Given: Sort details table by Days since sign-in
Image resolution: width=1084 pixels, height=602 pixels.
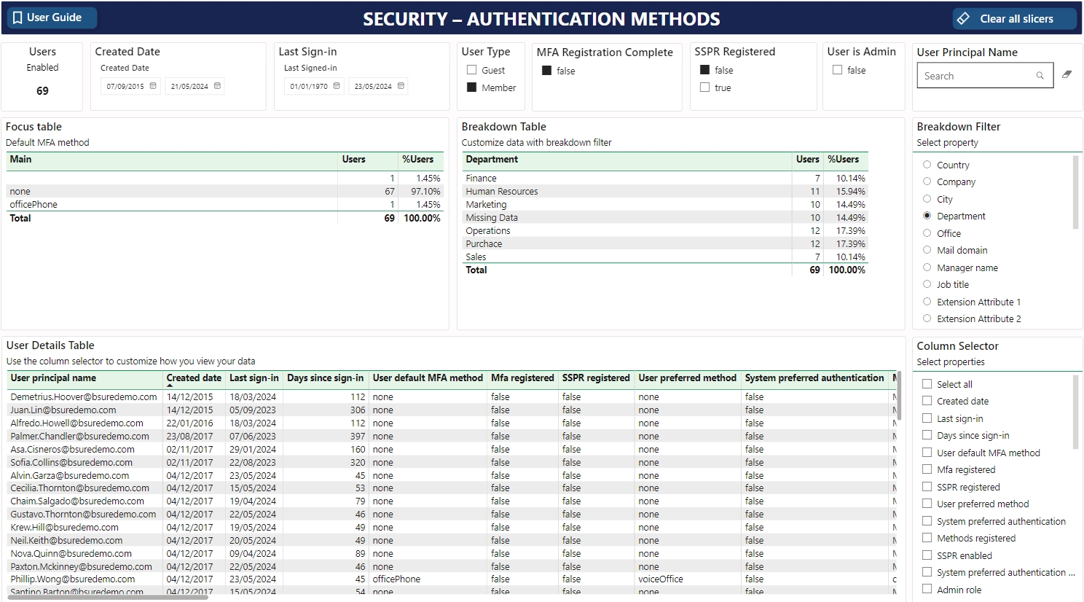Looking at the screenshot, I should tap(325, 378).
